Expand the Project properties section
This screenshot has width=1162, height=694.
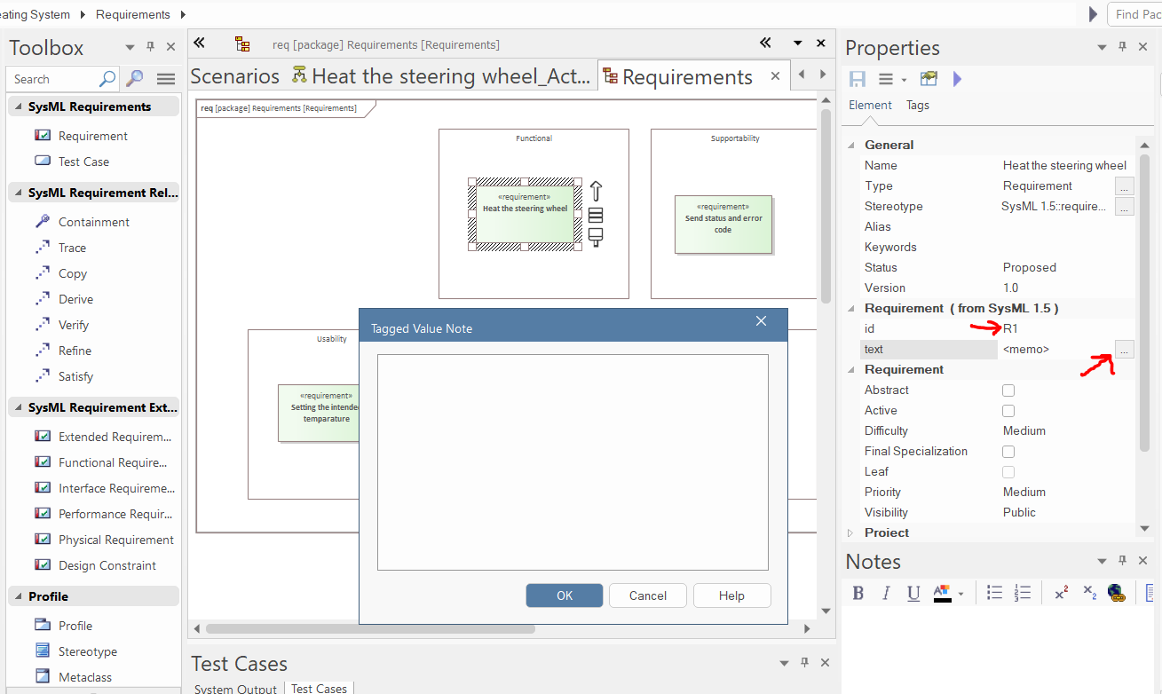tap(850, 532)
